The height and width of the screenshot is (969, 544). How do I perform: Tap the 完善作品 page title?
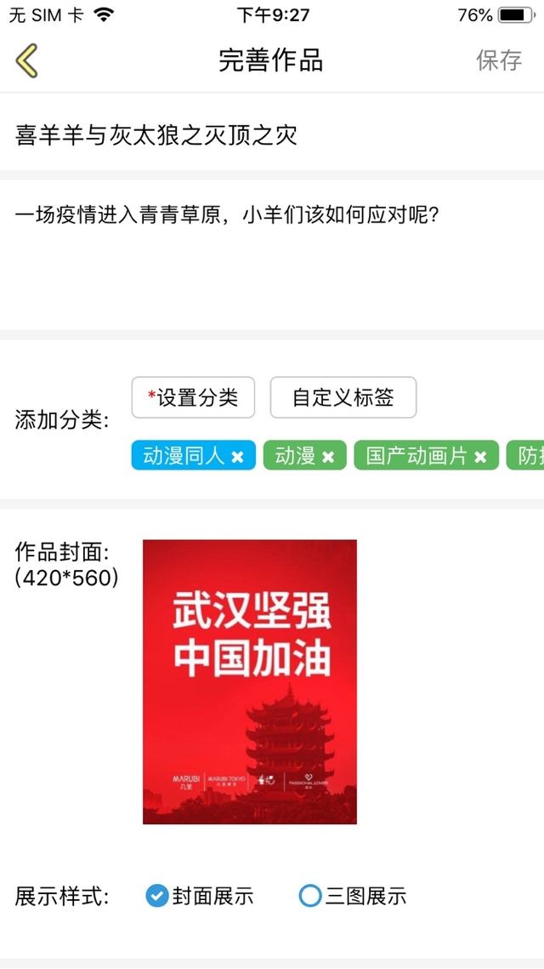pyautogui.click(x=271, y=60)
